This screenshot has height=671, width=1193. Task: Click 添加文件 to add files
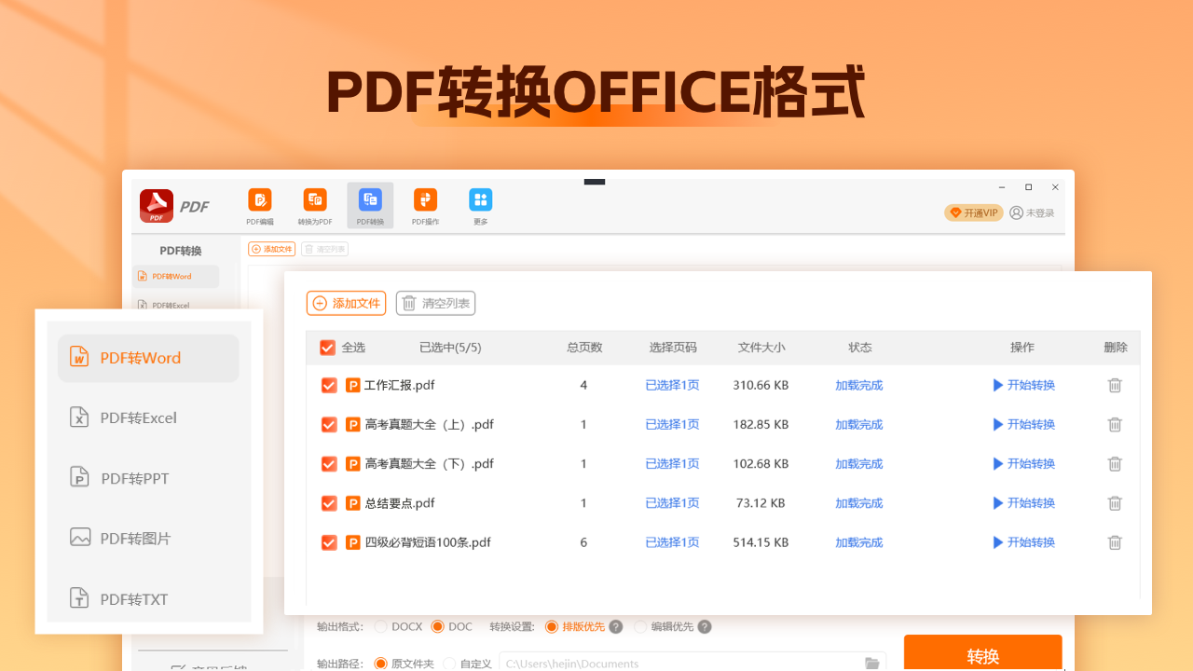click(x=346, y=303)
